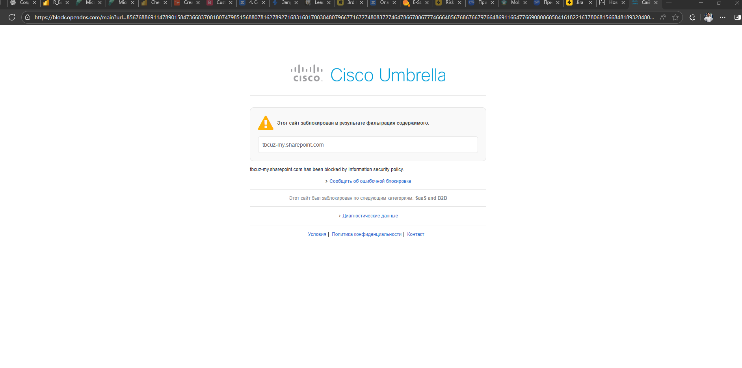Open the browser Extensions puzzle icon
The width and height of the screenshot is (742, 368).
(692, 17)
